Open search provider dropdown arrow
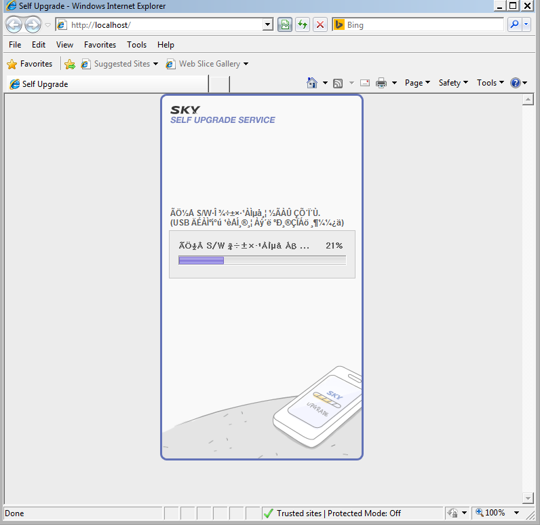The image size is (540, 525). [x=526, y=25]
